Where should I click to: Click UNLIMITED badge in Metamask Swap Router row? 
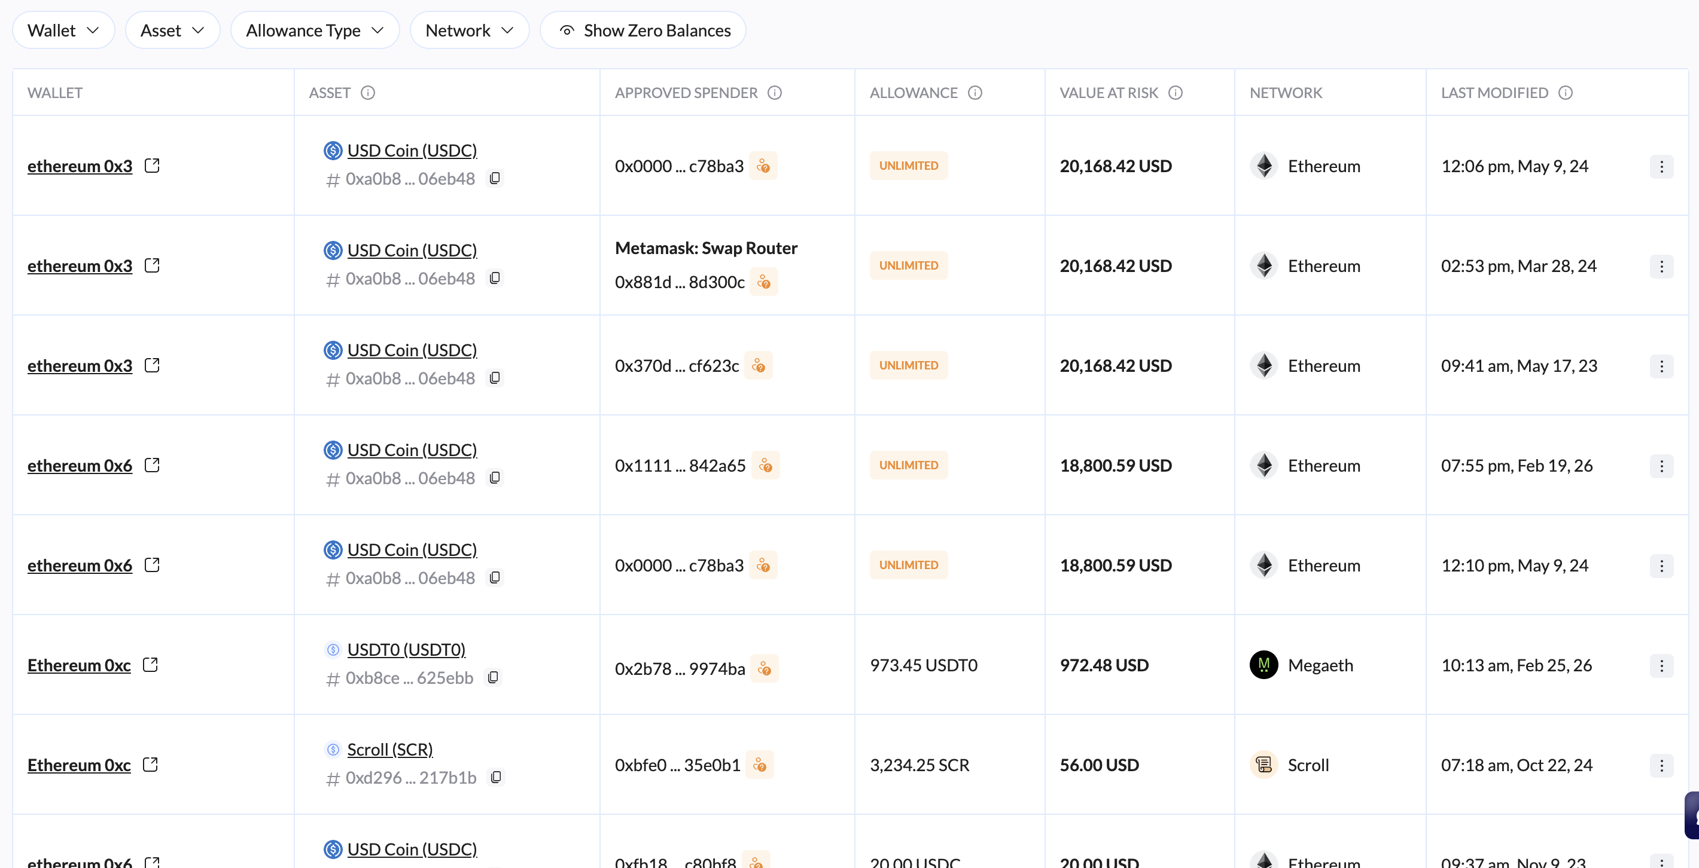click(x=908, y=265)
